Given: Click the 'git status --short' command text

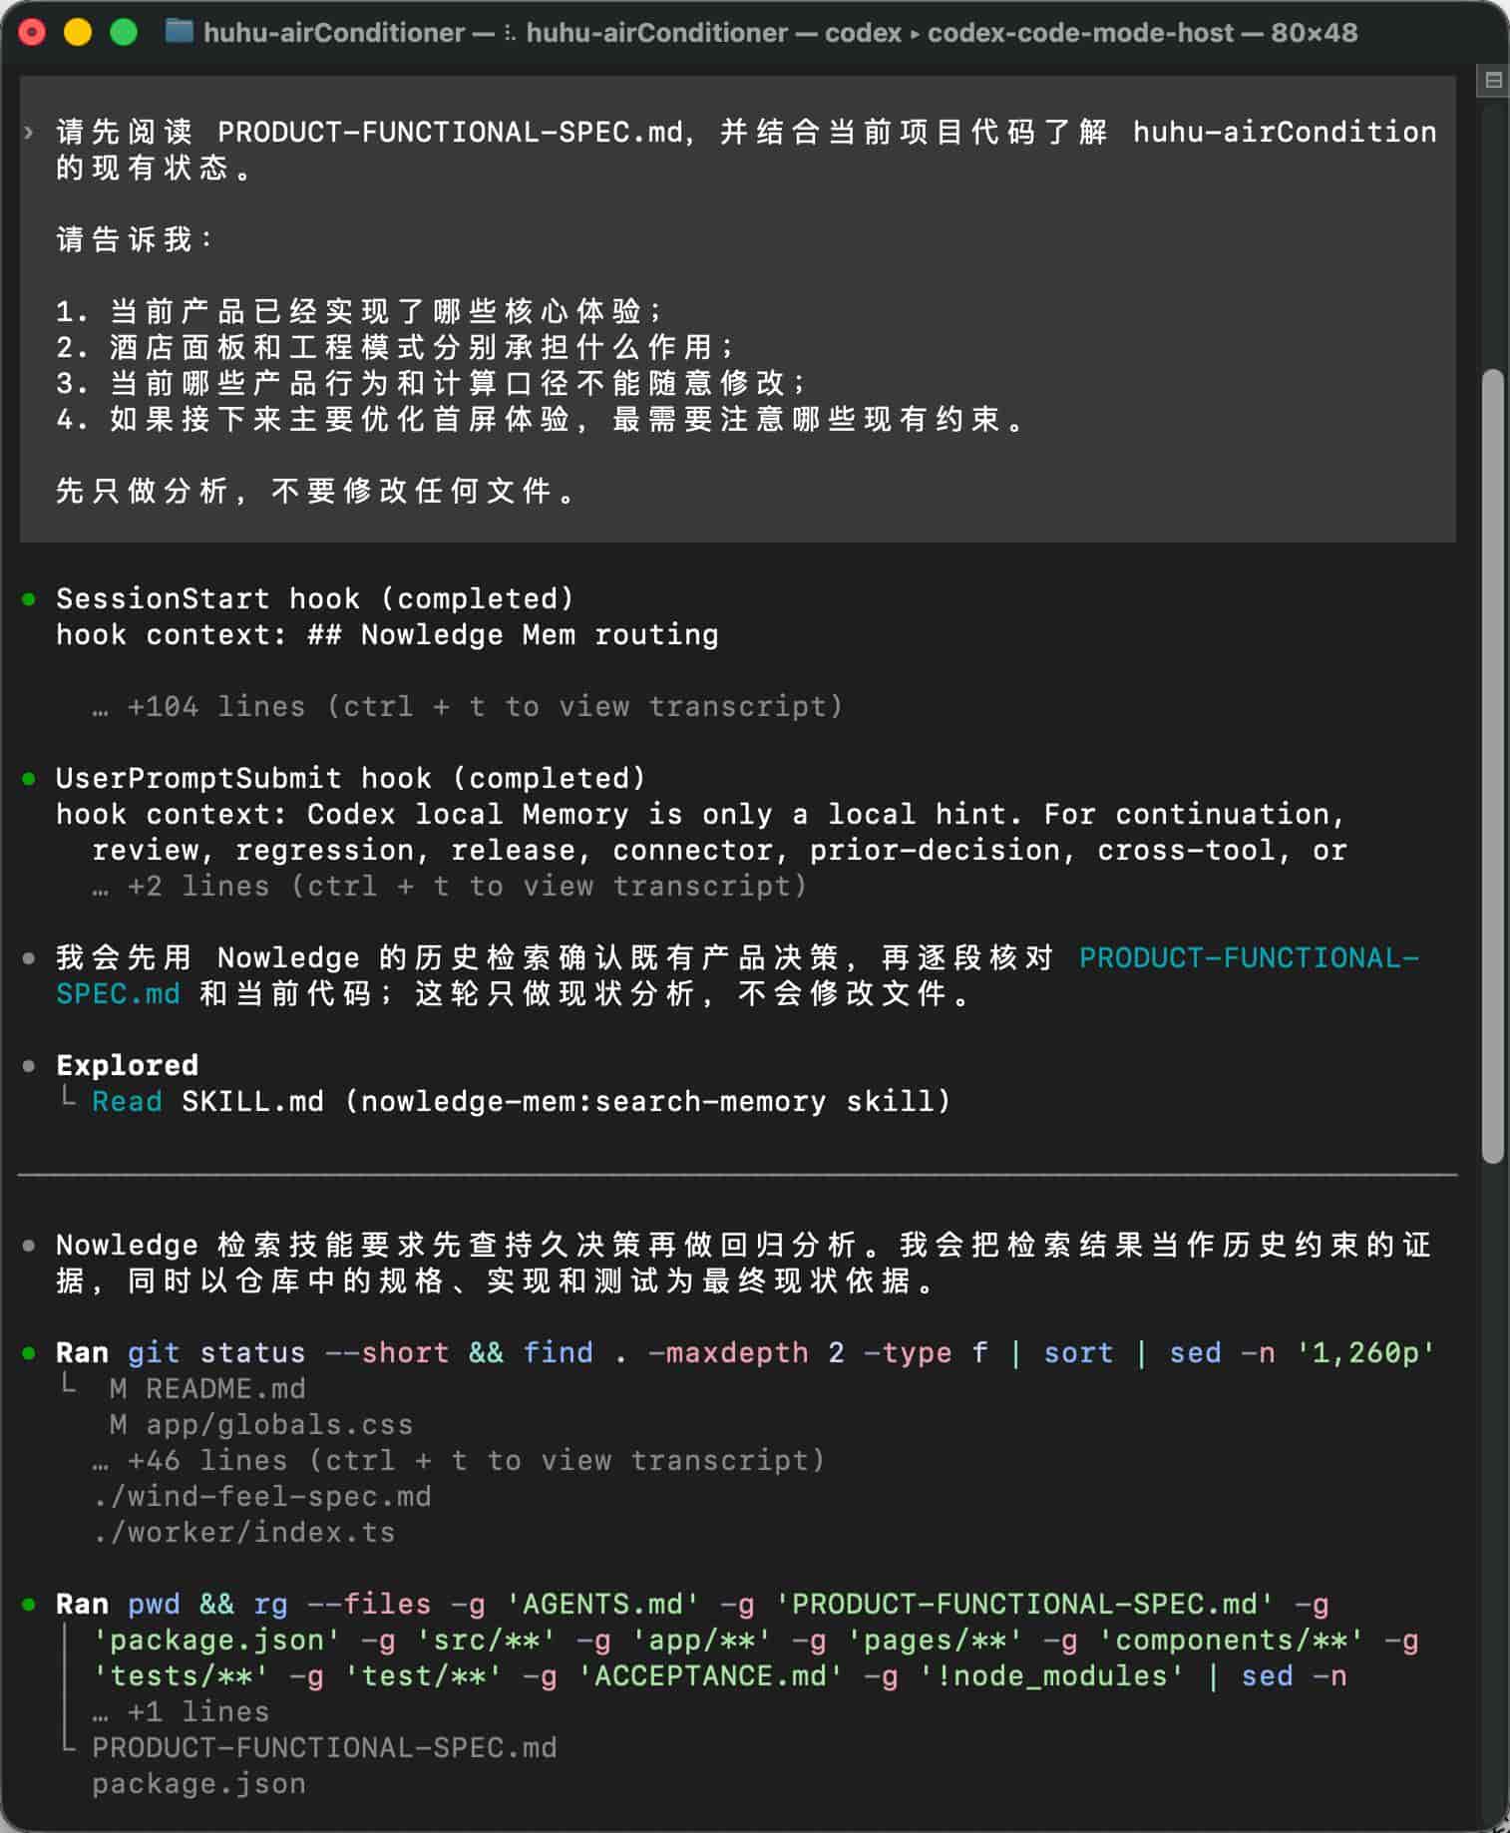Looking at the screenshot, I should 288,1353.
